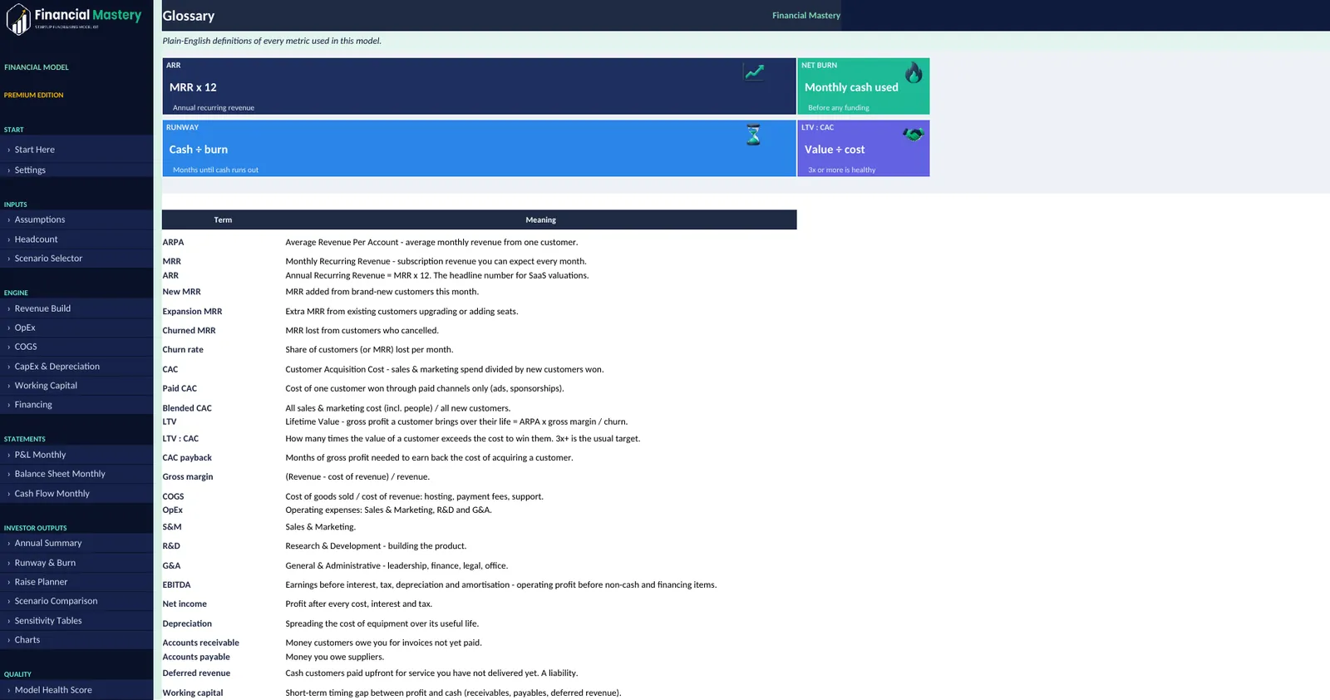Open Runway & Burn in the sidebar
1330x700 pixels.
tap(76, 563)
